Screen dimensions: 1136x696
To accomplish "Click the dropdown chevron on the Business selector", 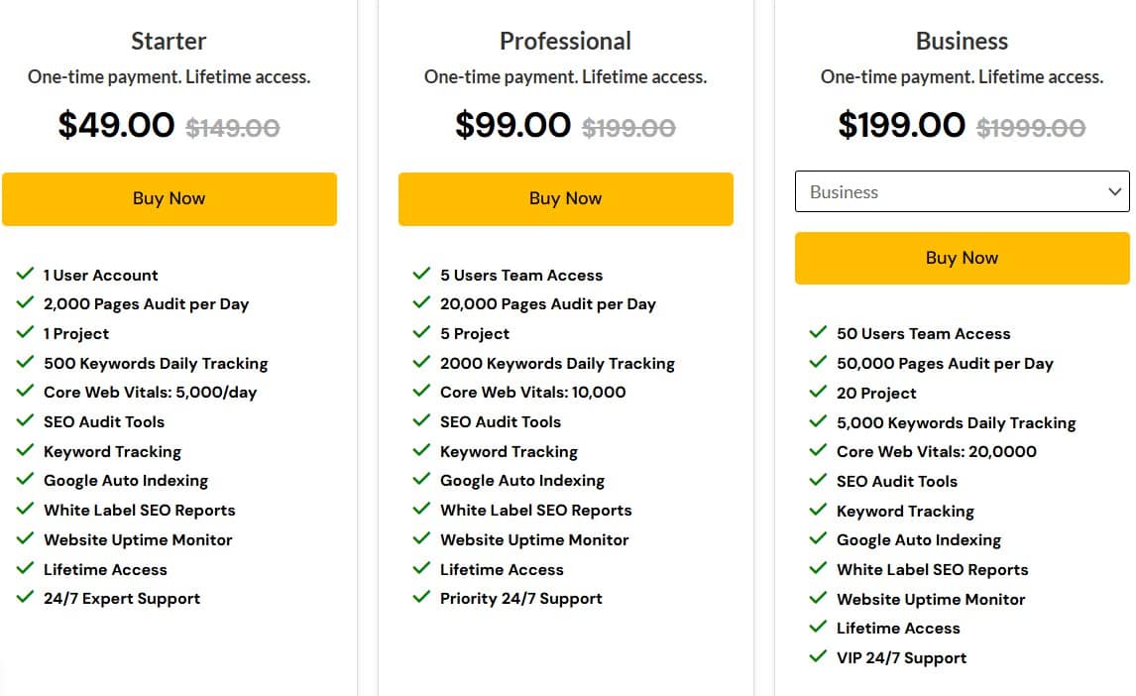I will pos(1116,191).
